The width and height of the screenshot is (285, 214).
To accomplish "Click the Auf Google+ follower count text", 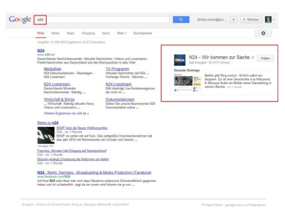I will [x=210, y=63].
